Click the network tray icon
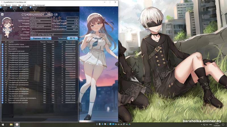This screenshot has width=227, height=127. coord(204,124)
